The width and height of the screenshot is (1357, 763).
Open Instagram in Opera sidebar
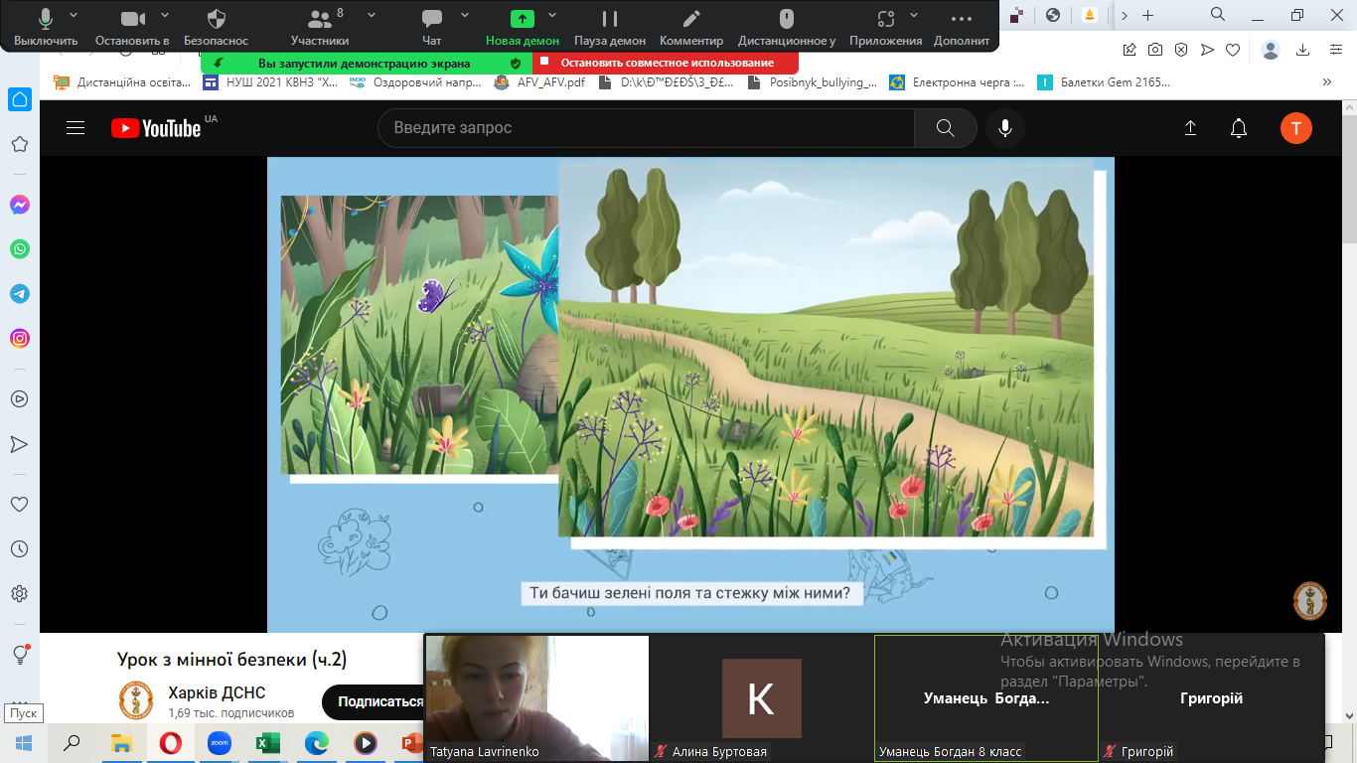point(20,339)
